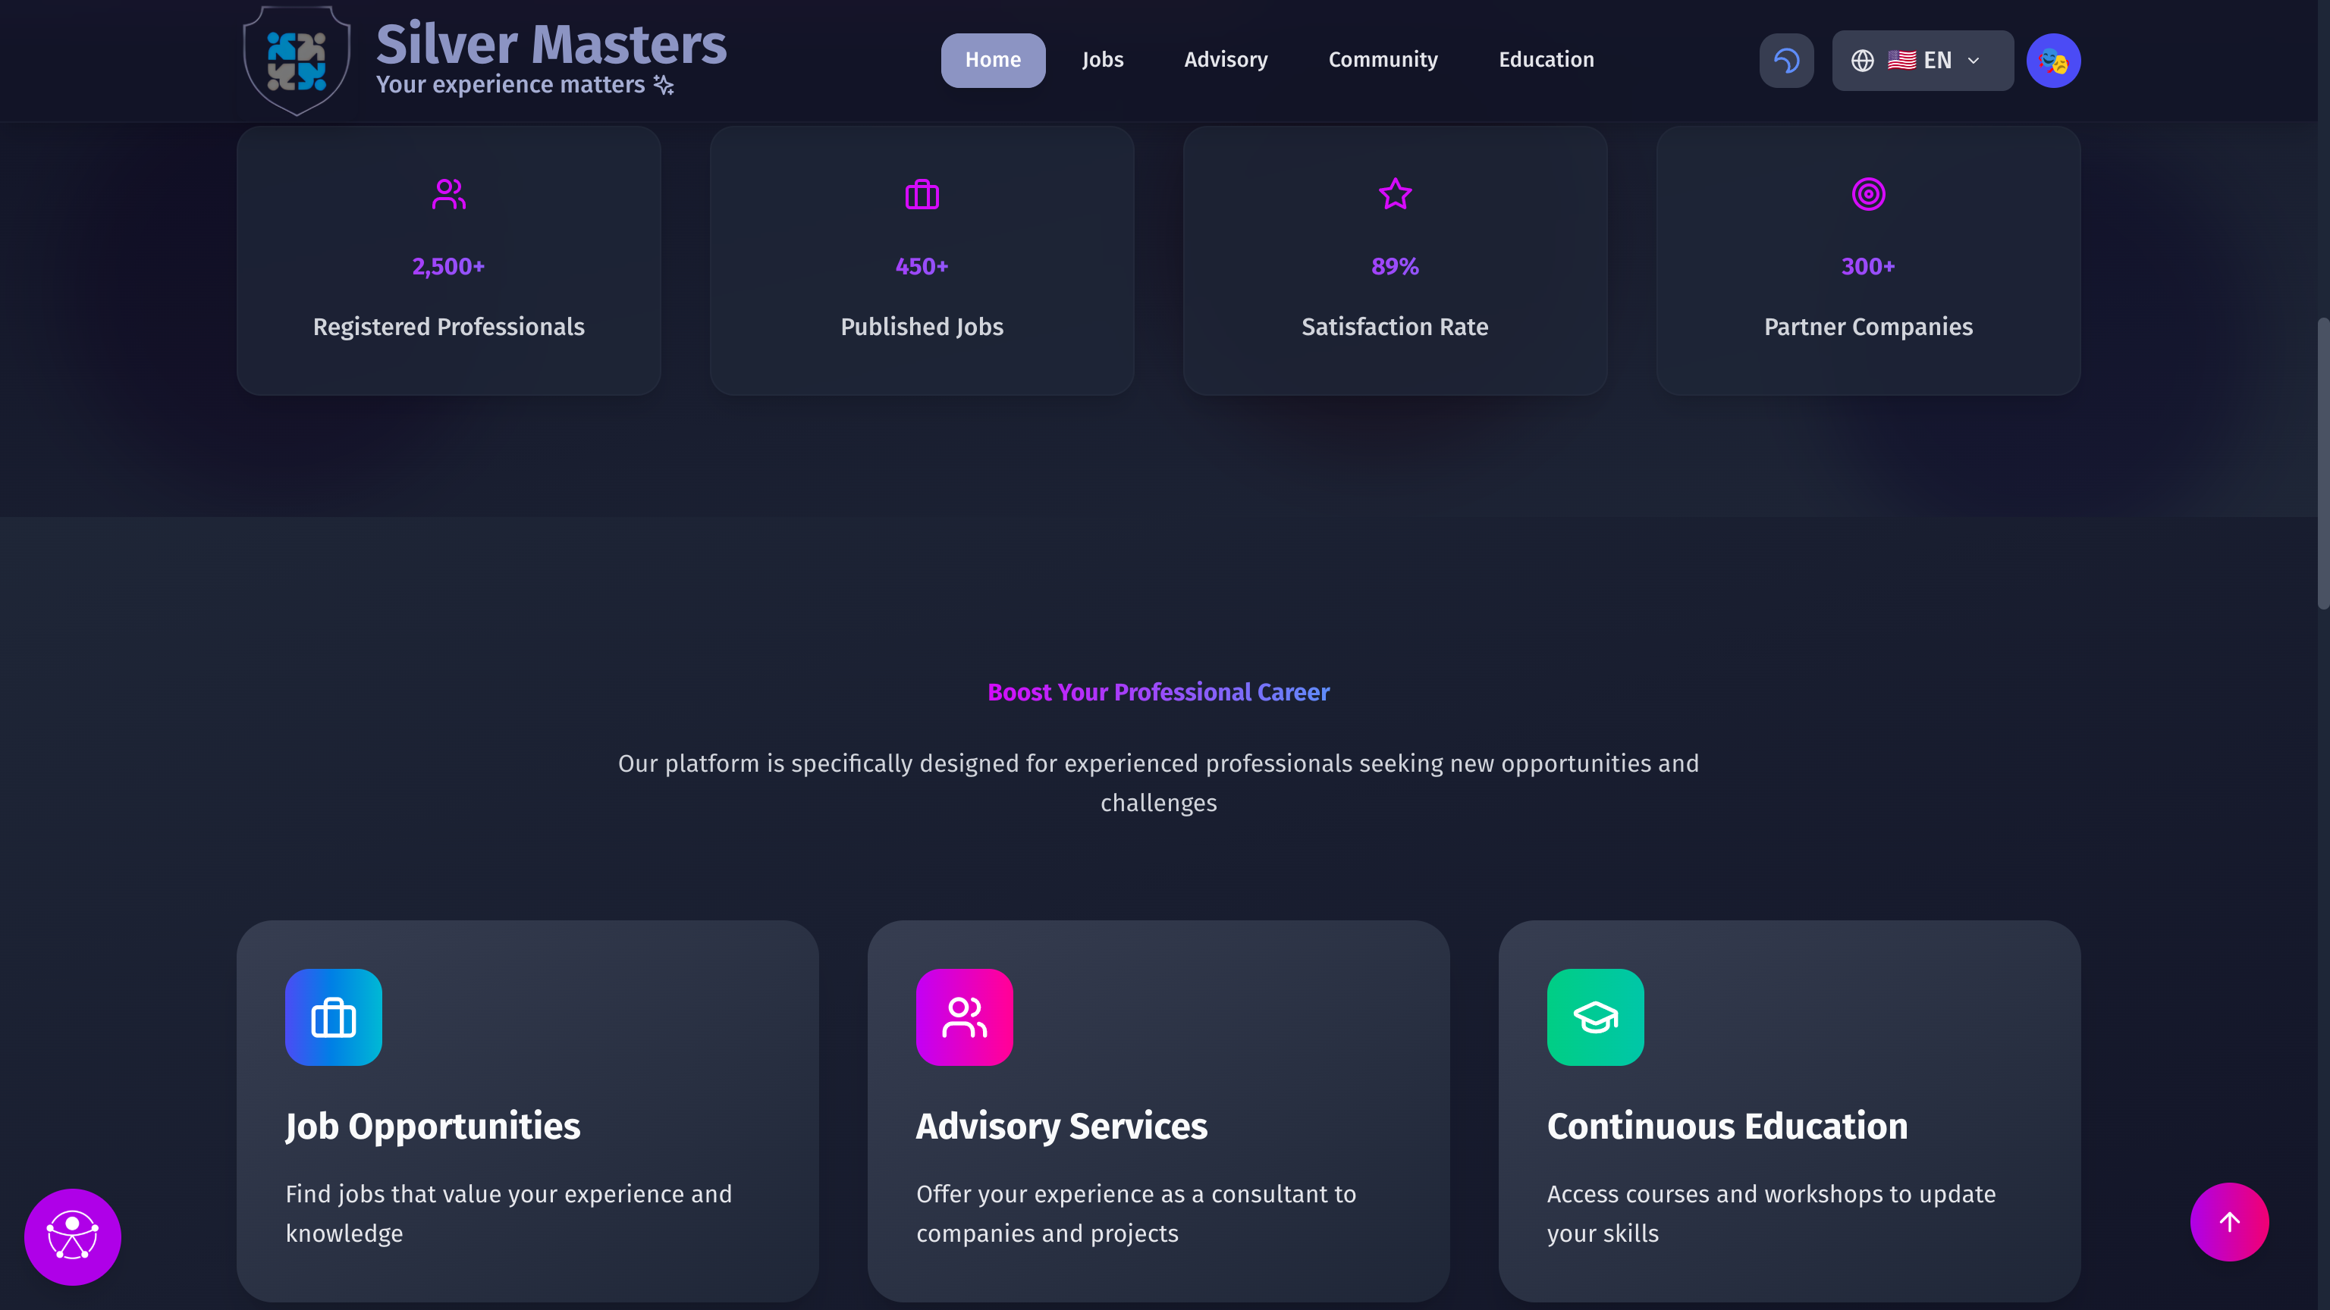Click the star icon above Satisfaction Rate
Screen dimensions: 2330x1310
tap(1395, 194)
